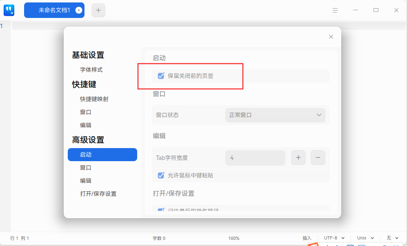
Task: Add a new tab with plus button
Action: click(98, 10)
